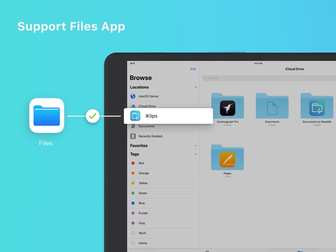Select the iKlips location row
The width and height of the screenshot is (336, 252).
point(168,116)
